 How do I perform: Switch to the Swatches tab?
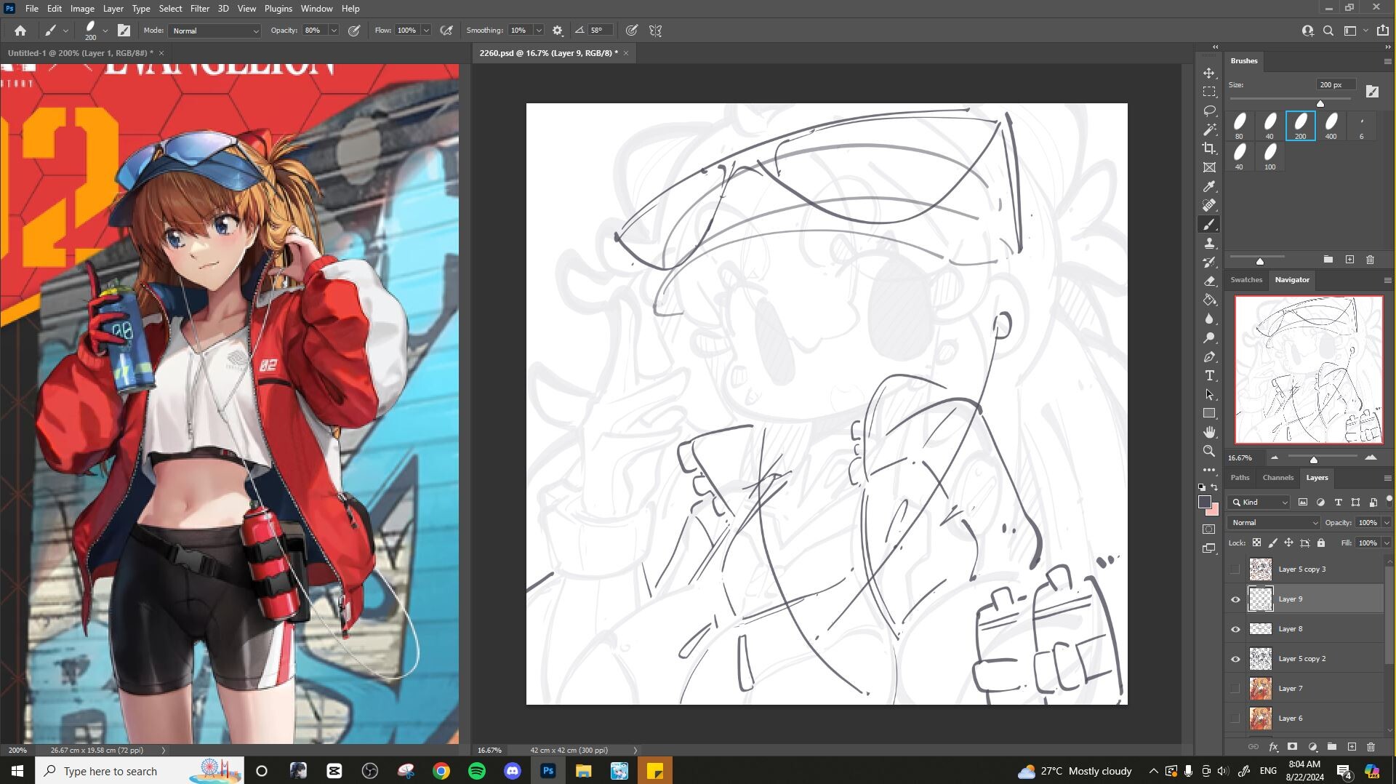click(1246, 280)
